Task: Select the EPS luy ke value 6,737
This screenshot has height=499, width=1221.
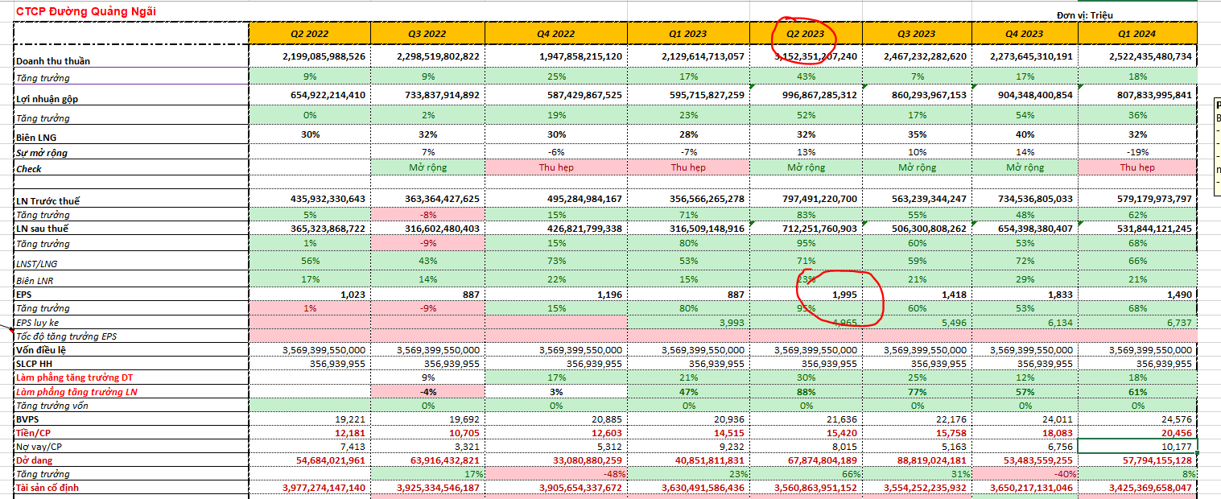Action: [x=1176, y=323]
